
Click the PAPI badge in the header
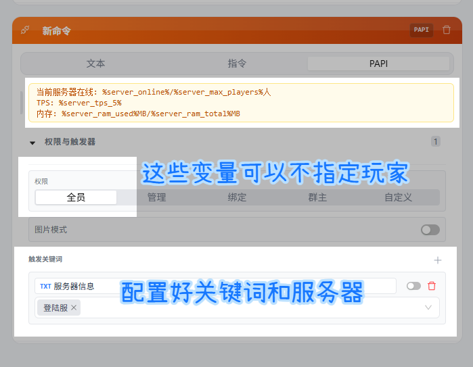(422, 30)
